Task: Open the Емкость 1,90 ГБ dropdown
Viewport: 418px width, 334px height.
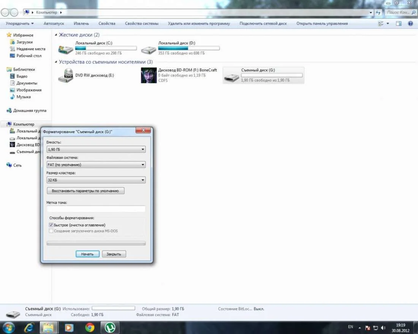Action: pos(96,149)
